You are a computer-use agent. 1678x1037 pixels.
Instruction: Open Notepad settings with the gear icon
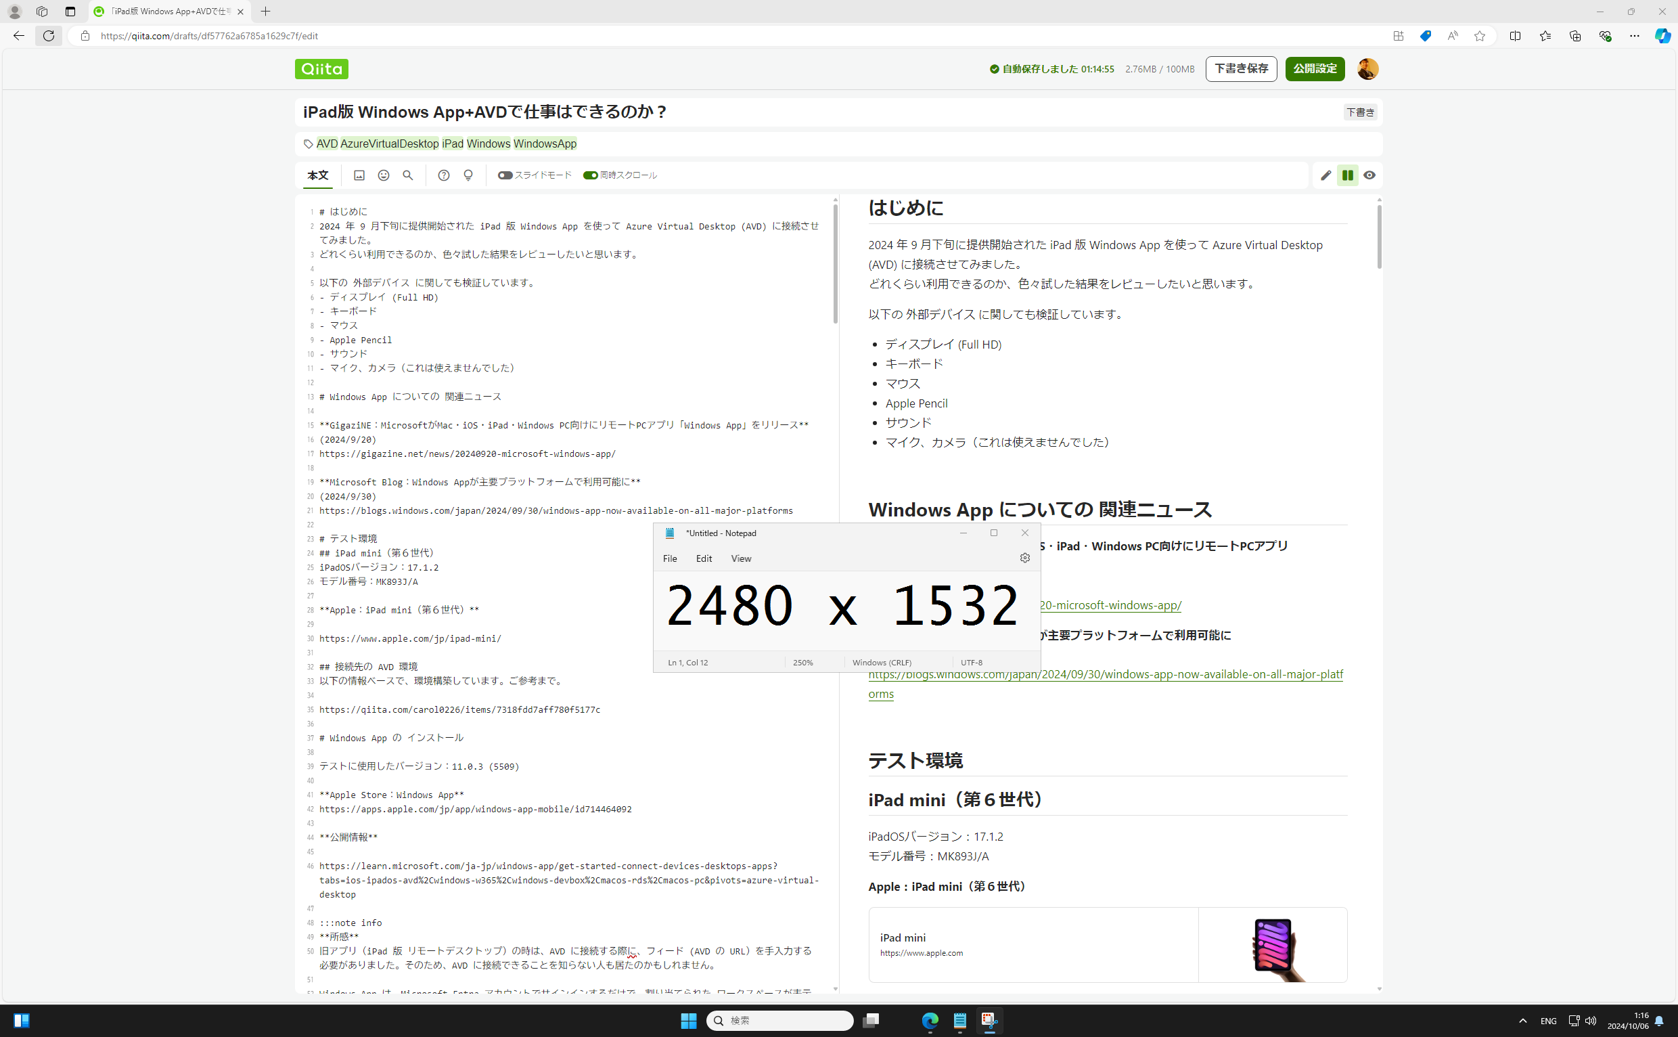1024,558
